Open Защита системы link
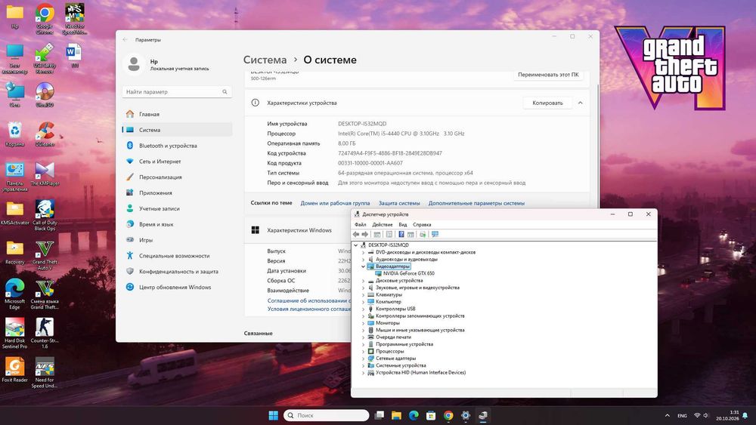This screenshot has height=425, width=756. click(x=399, y=203)
